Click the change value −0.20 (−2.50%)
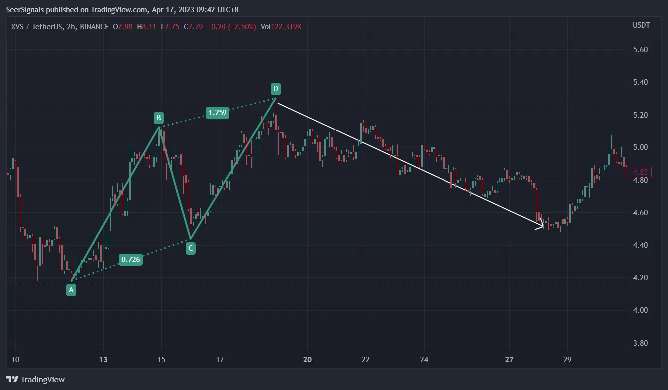Image resolution: width=668 pixels, height=390 pixels. (231, 26)
